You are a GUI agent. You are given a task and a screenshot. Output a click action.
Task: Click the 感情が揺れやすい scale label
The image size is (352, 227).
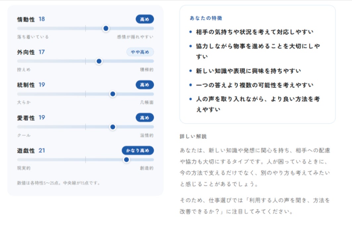tap(135, 37)
